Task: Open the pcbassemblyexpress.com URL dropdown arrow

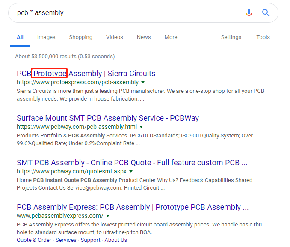Action: (x=108, y=216)
